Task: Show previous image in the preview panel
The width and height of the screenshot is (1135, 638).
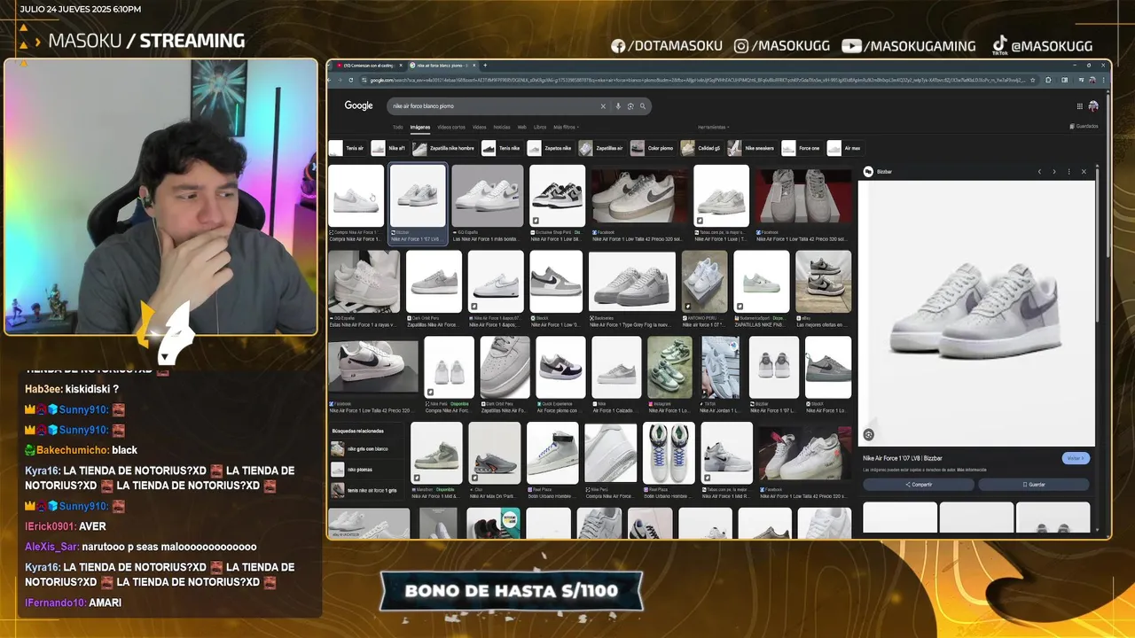Action: (x=1039, y=172)
